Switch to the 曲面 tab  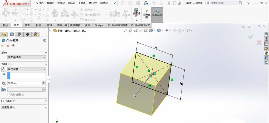[x=27, y=25]
